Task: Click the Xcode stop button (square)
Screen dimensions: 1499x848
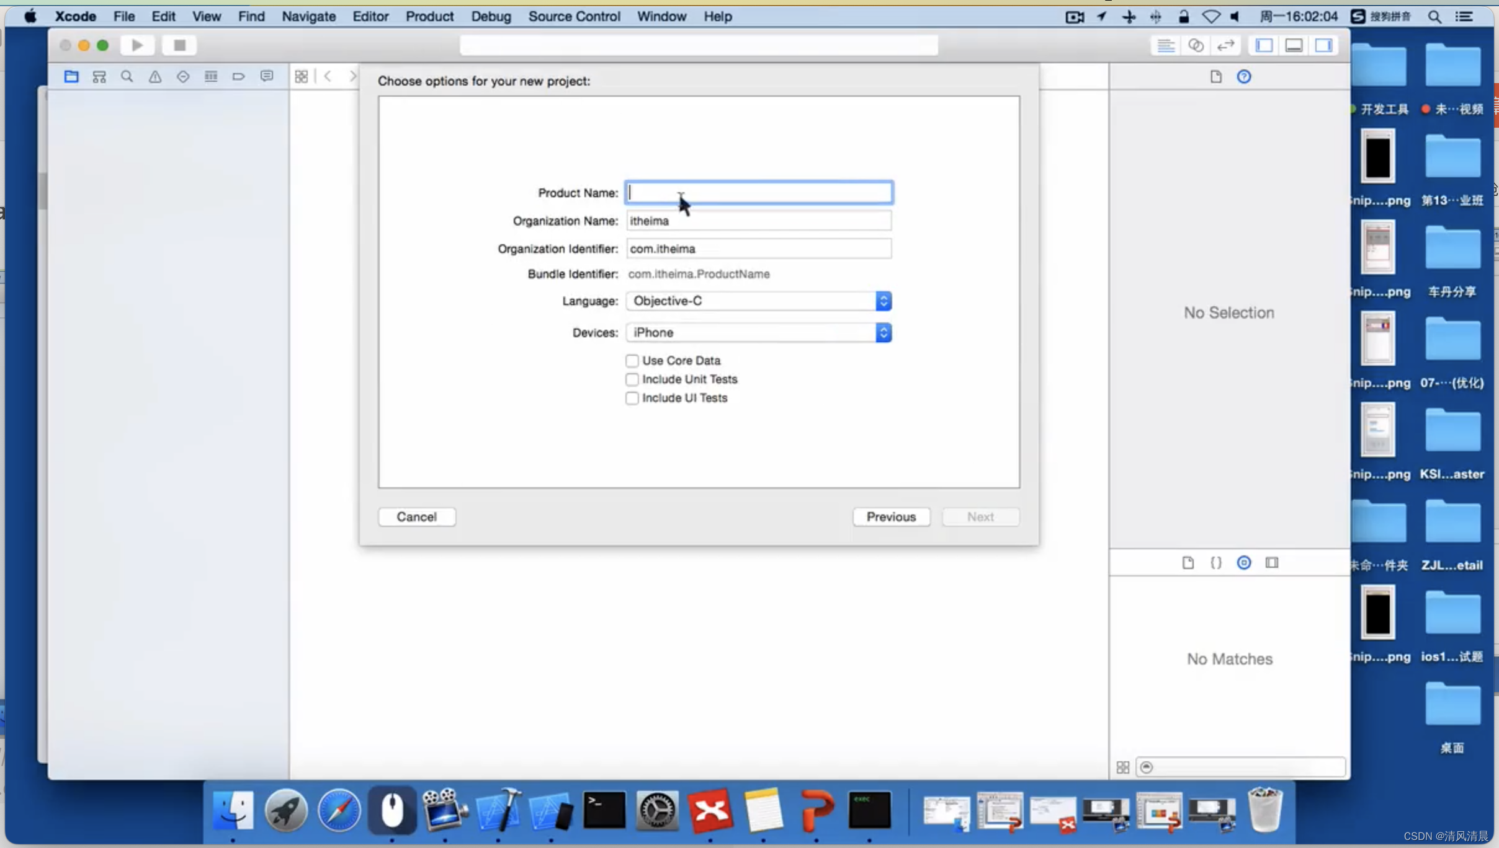Action: click(178, 45)
